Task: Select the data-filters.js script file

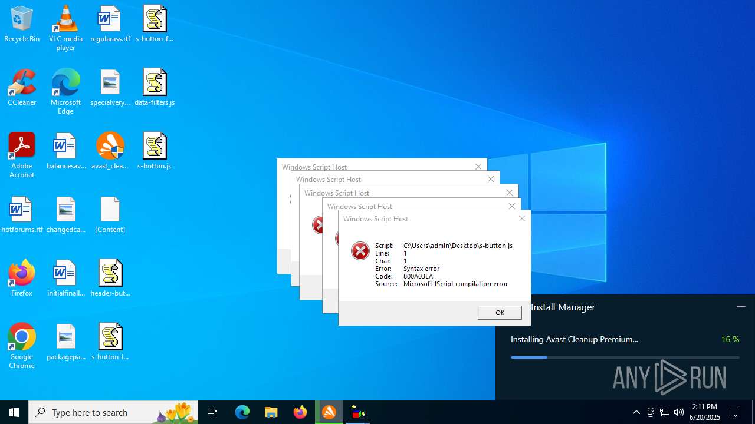Action: click(155, 88)
